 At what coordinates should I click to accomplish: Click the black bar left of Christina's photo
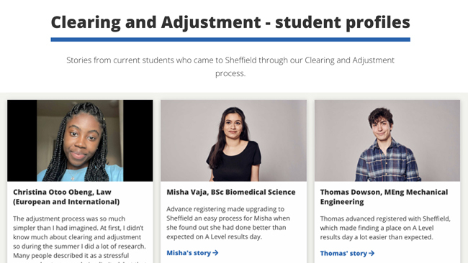[x=22, y=141]
